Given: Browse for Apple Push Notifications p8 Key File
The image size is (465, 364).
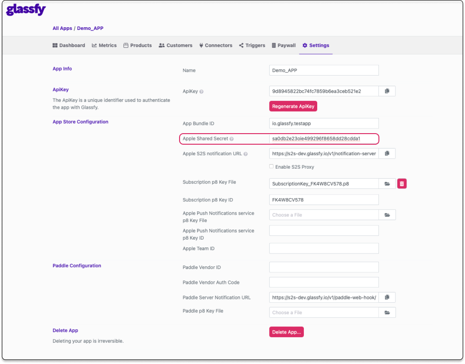Looking at the screenshot, I should click(387, 215).
